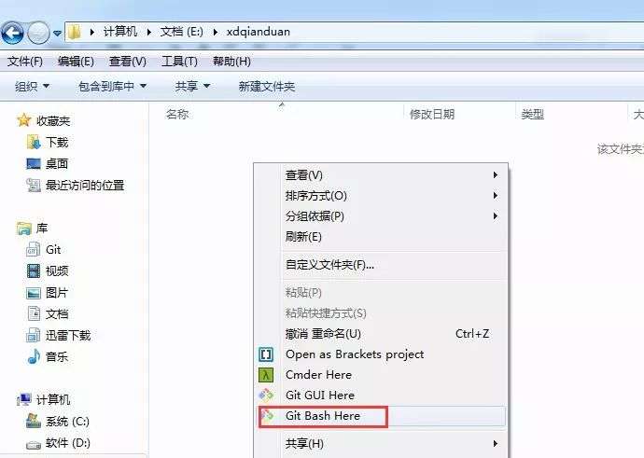
Task: Expand the 共享 toolbar dropdown
Action: 192,86
